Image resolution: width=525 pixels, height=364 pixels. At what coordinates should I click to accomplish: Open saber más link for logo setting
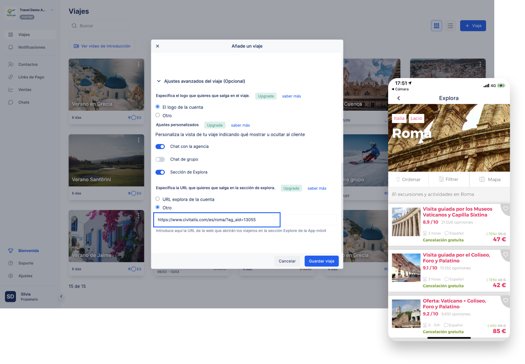292,96
